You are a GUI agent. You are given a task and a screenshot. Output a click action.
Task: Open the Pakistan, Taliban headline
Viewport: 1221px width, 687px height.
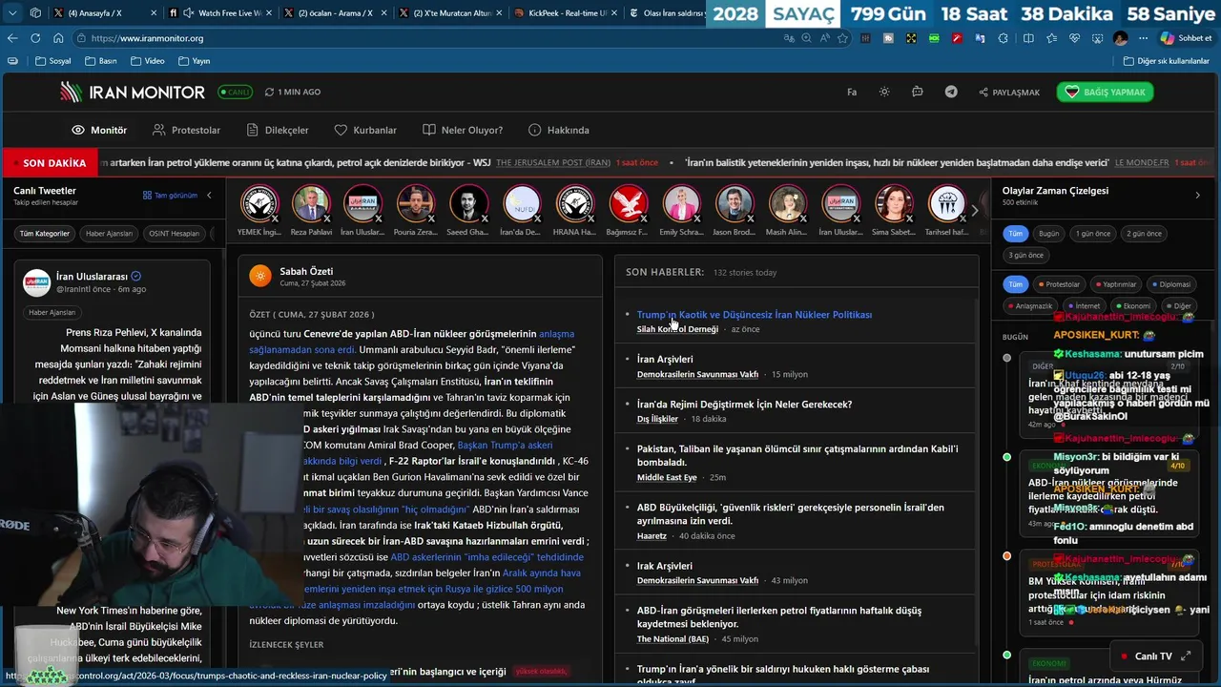pyautogui.click(x=797, y=456)
